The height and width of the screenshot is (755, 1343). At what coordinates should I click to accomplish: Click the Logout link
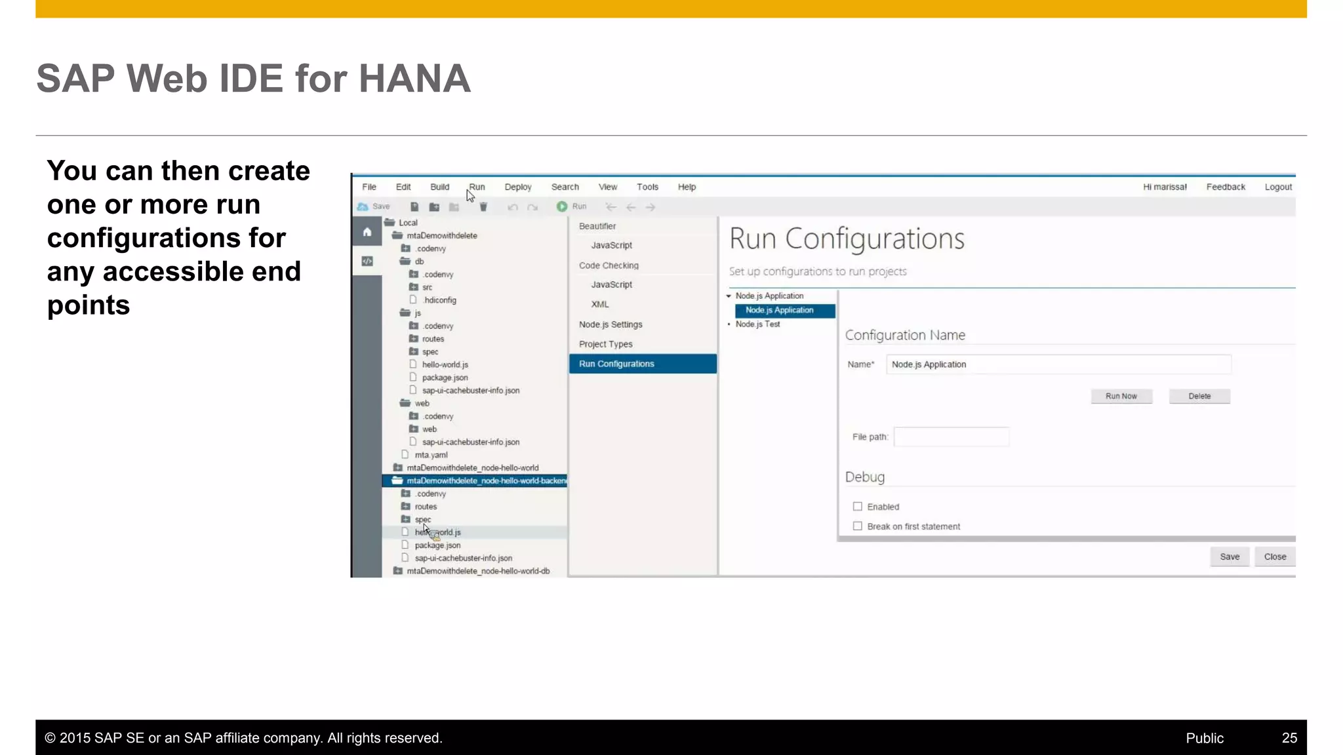pyautogui.click(x=1278, y=187)
